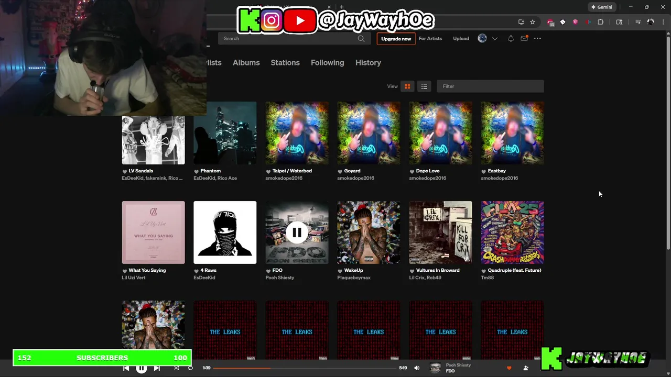The height and width of the screenshot is (377, 671).
Task: Pause playback in the bottom player
Action: (142, 368)
